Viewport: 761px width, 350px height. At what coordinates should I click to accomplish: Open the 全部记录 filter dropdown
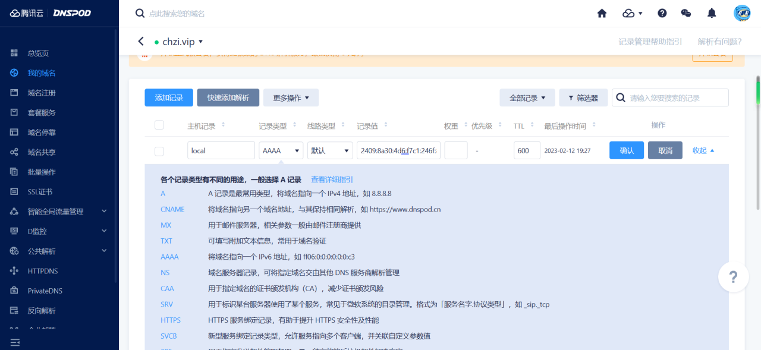pyautogui.click(x=527, y=97)
